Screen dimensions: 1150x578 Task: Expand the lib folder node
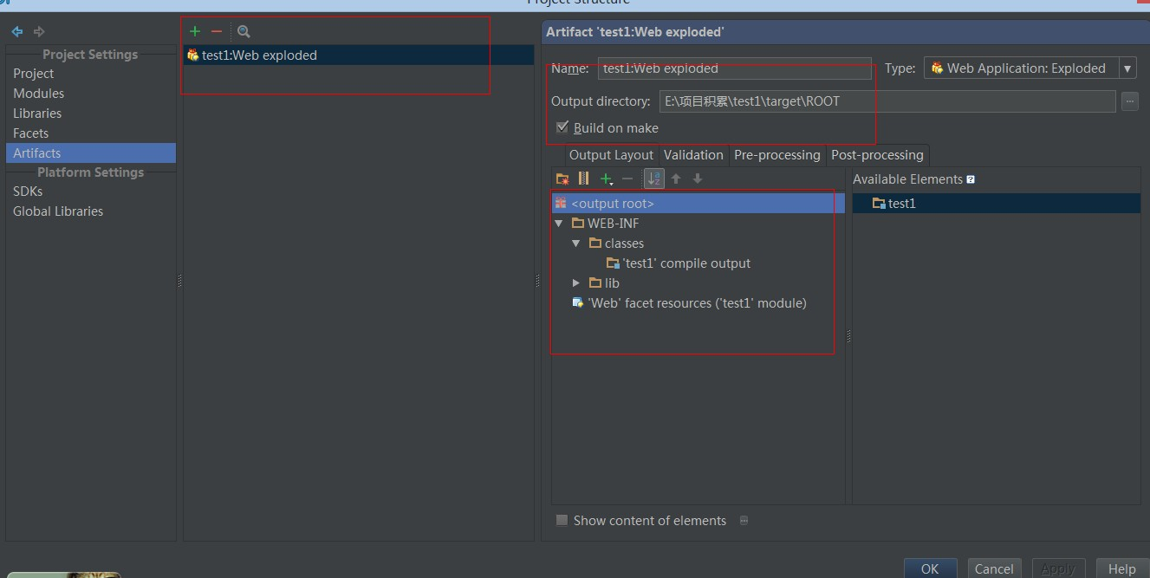[576, 283]
